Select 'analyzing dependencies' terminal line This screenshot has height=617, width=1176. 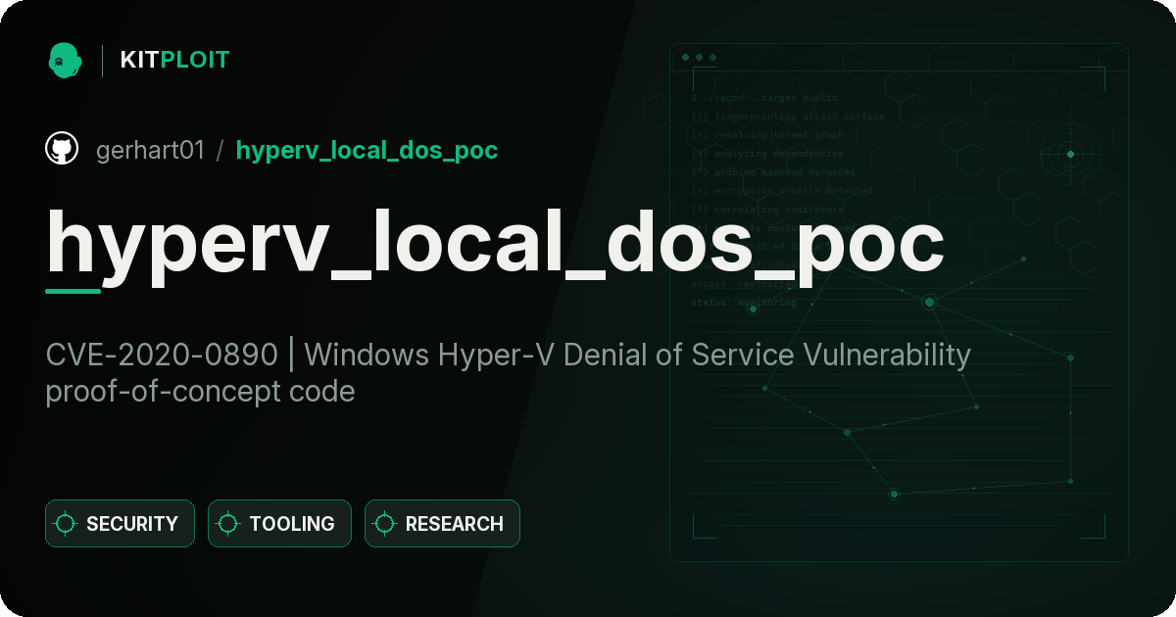[767, 154]
